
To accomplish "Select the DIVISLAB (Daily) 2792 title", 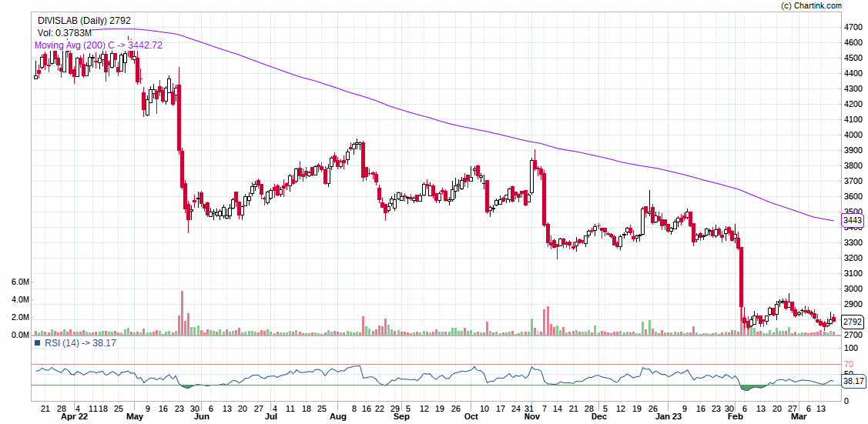I will click(84, 21).
